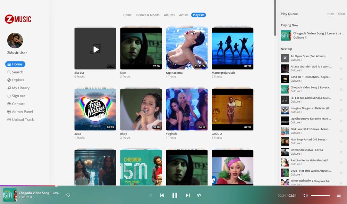Viewport: 347px width, 204px height.
Task: Click the Playing Now Chogada track
Action: [313, 35]
